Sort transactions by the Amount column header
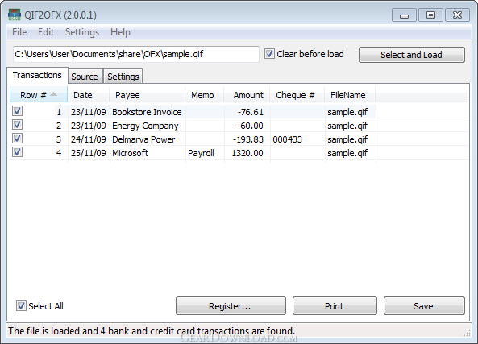The image size is (478, 344). pyautogui.click(x=247, y=95)
